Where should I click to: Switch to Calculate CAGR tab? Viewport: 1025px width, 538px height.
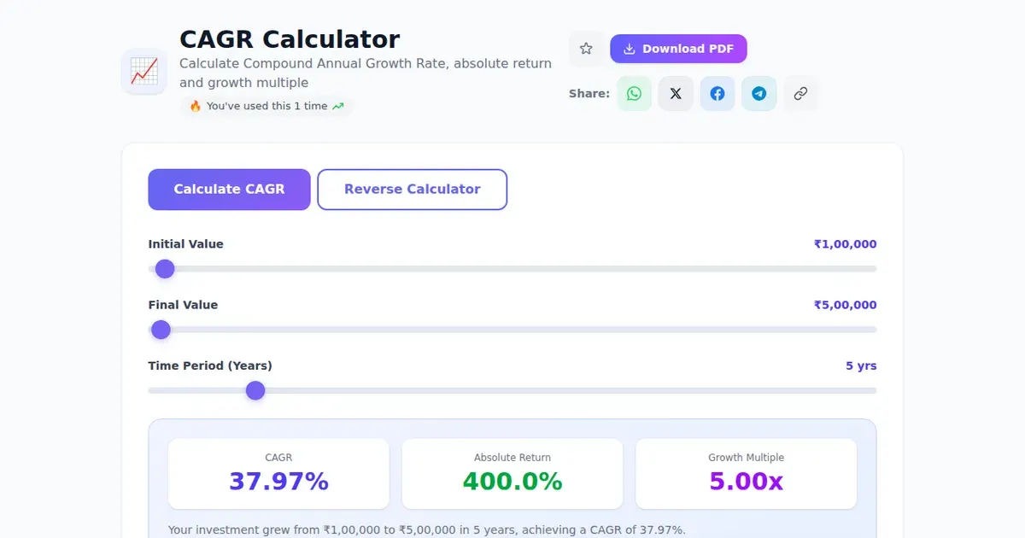[229, 190]
